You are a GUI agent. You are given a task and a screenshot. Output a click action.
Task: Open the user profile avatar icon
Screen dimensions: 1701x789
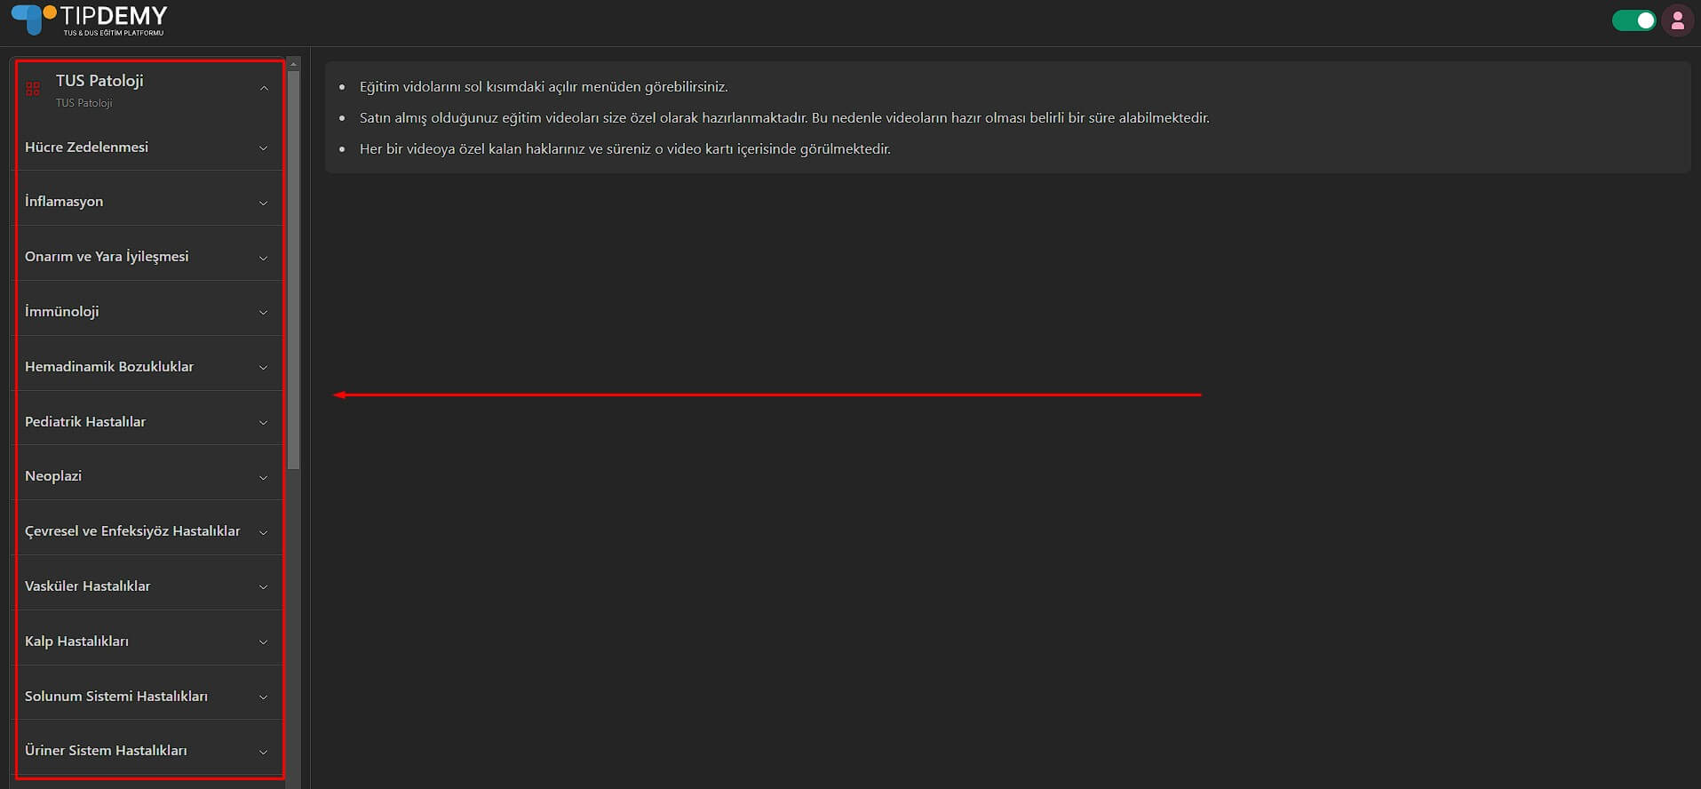[x=1677, y=20]
